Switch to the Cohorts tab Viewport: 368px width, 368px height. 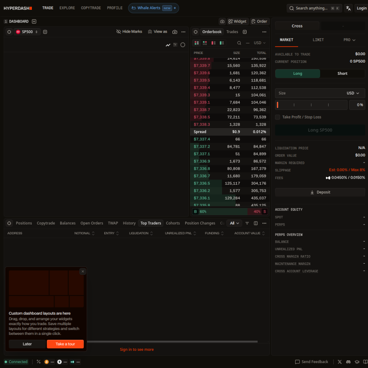click(x=173, y=223)
